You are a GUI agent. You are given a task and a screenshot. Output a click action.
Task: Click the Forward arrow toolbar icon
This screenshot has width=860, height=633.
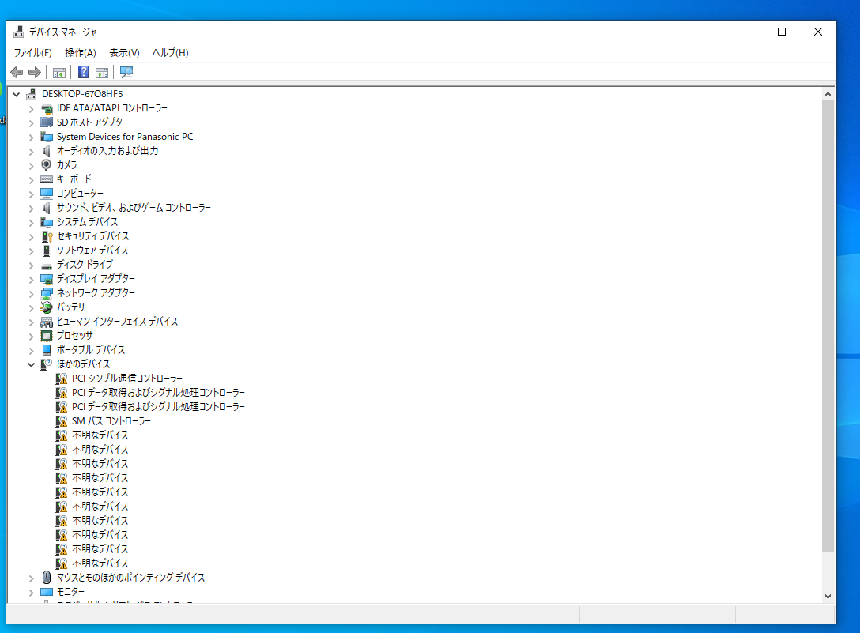[34, 73]
